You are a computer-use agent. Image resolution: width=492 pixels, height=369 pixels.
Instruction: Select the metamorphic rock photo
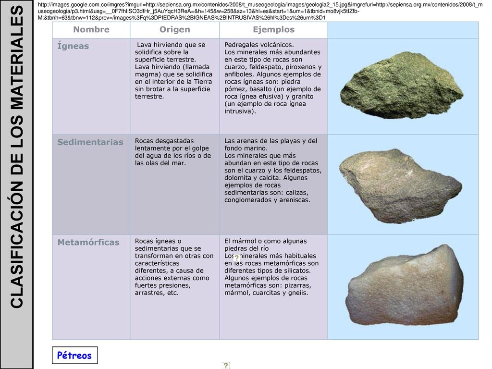(x=404, y=284)
